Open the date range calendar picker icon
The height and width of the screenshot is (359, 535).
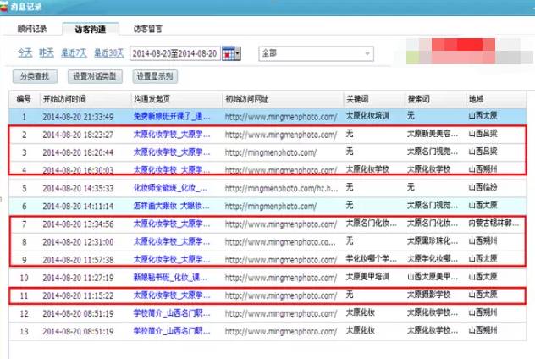(x=227, y=53)
